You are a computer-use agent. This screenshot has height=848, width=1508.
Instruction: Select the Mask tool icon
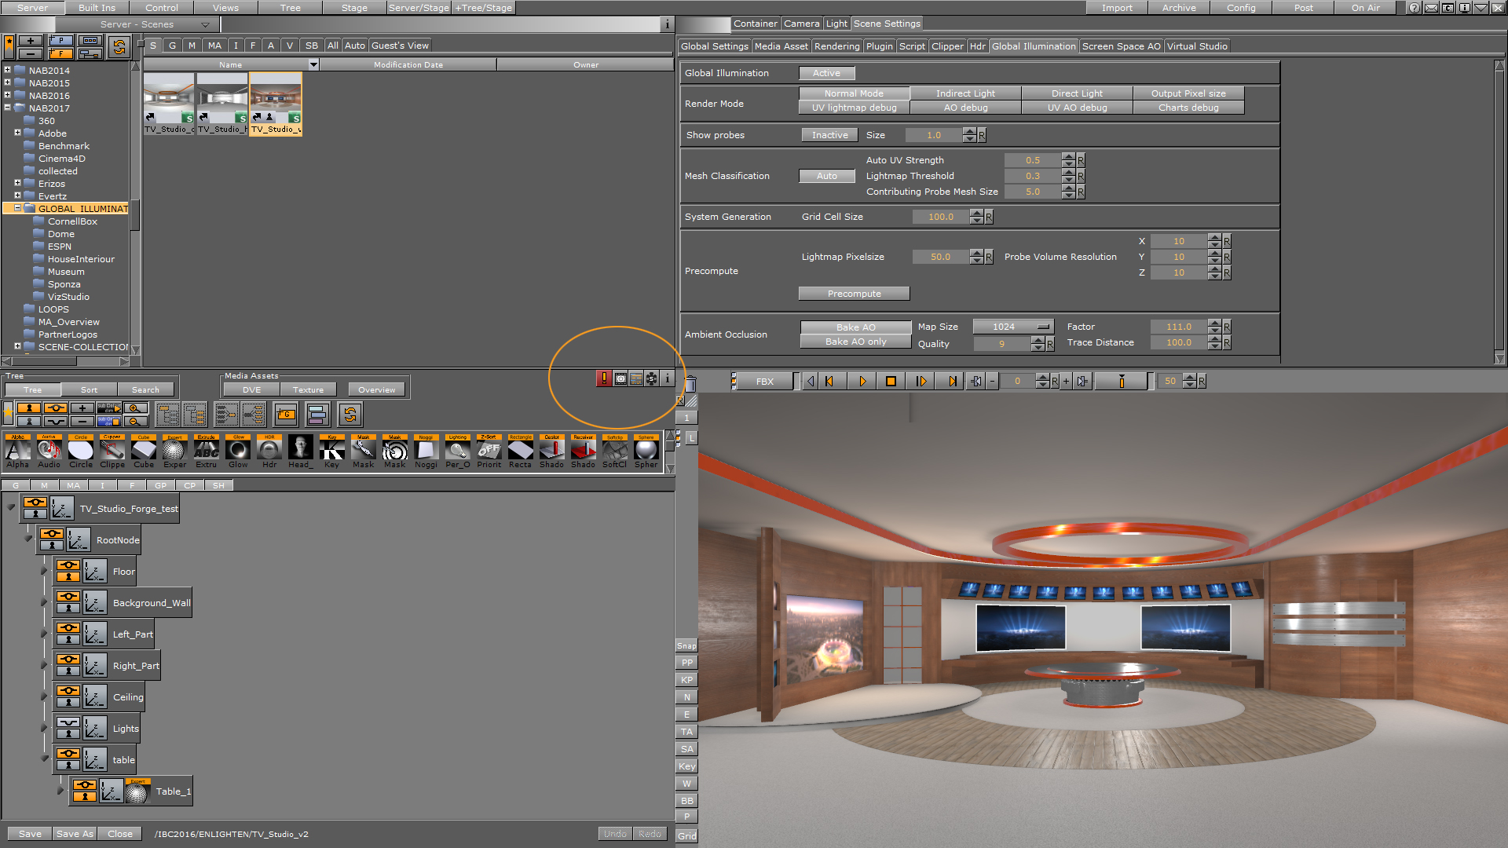(x=364, y=451)
